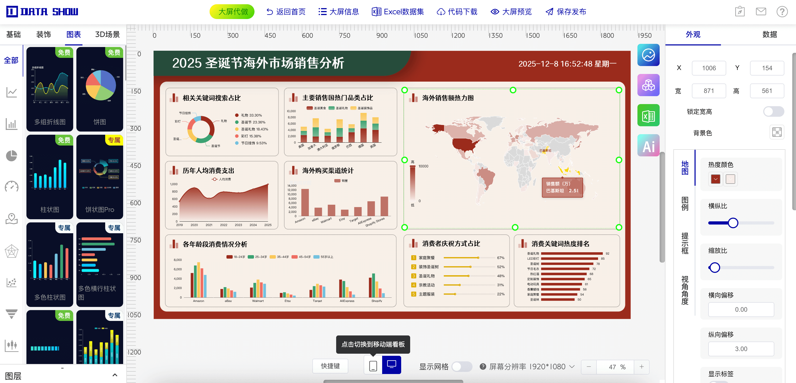The image size is (796, 383).
Task: Click the green Excel icon beside canvas
Action: coord(648,115)
